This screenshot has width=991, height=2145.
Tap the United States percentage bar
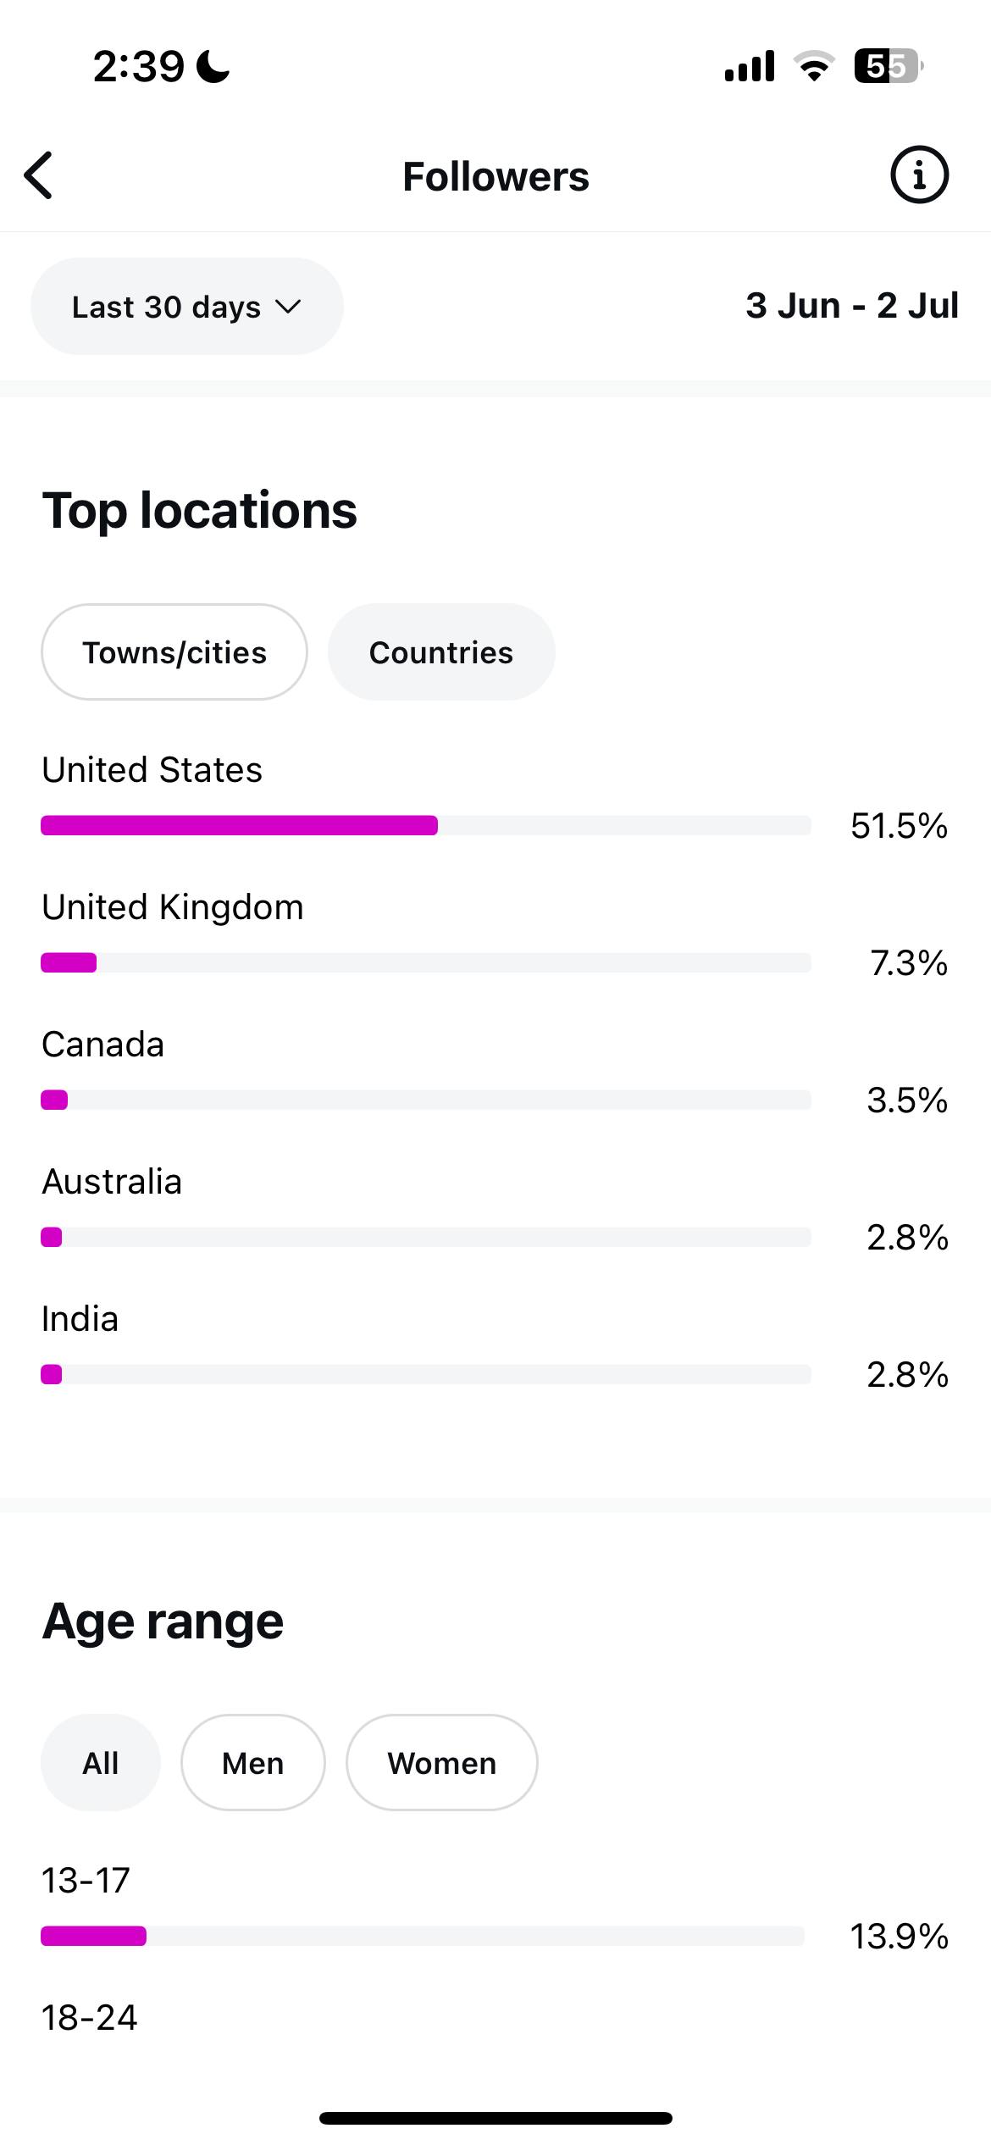pos(426,825)
